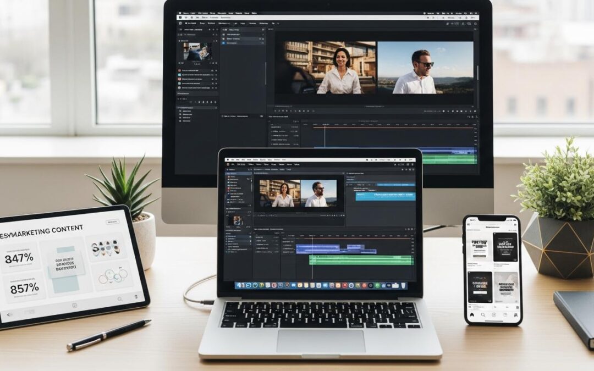Toggle visibility on the first video track
Screen dimensions: 594x371
point(286,244)
